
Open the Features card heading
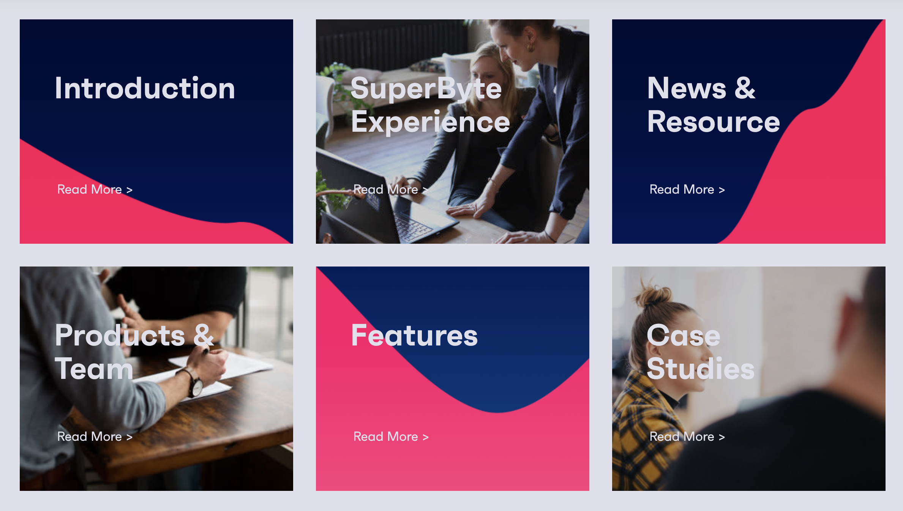[x=414, y=336]
